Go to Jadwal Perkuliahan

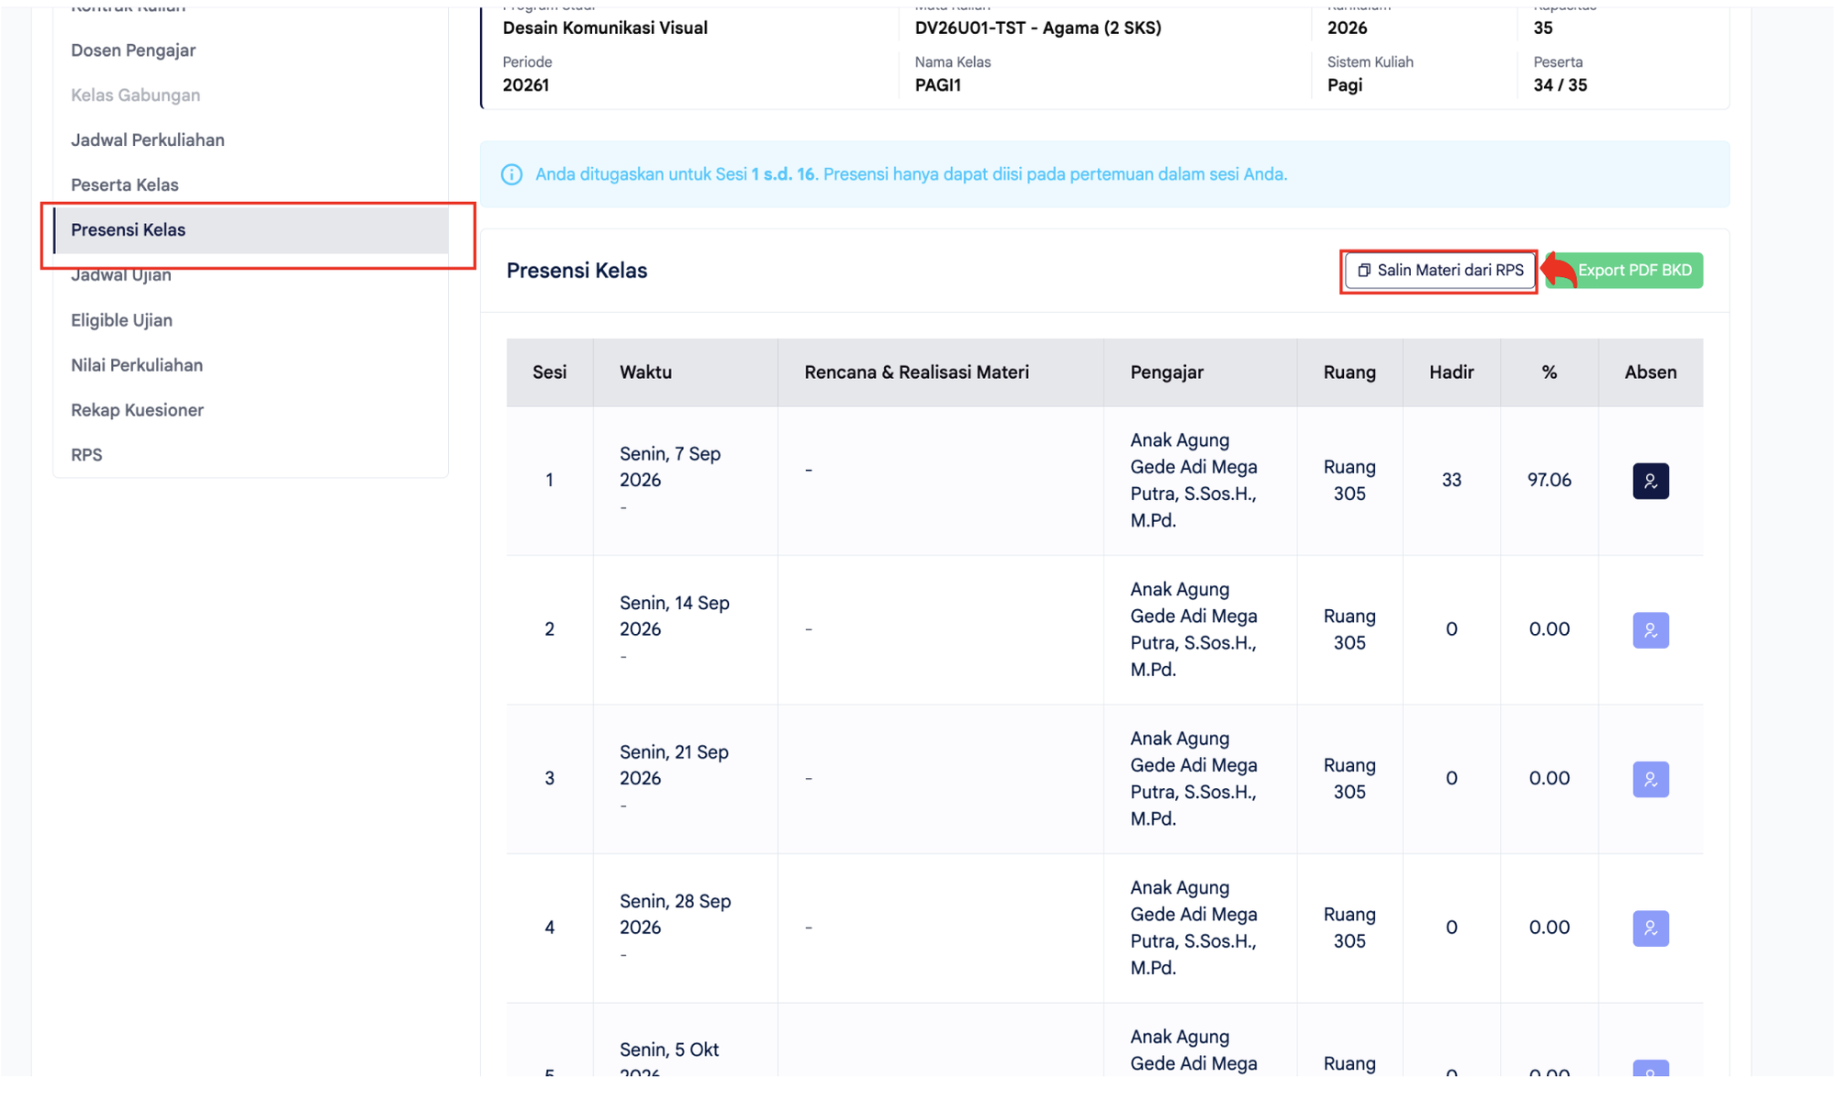click(x=148, y=140)
